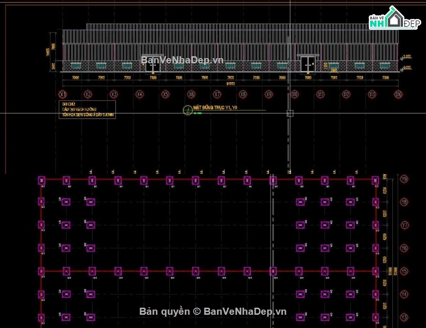Click the Y3 axis circle
The width and height of the screenshot is (426, 328).
(x=404, y=317)
